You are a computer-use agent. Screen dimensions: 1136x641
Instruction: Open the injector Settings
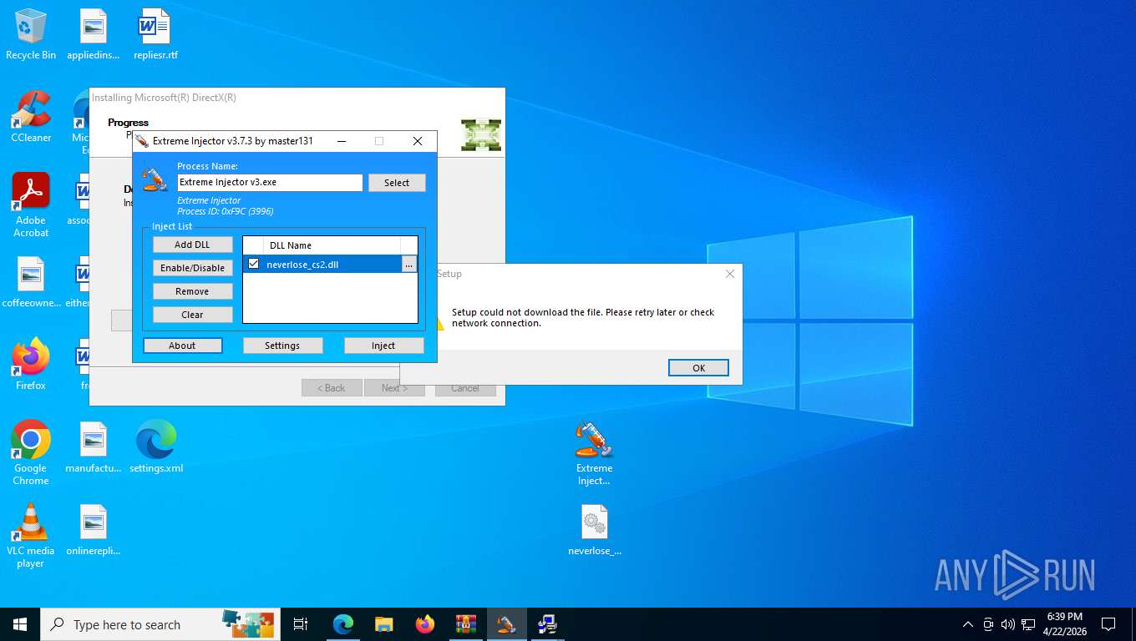pos(282,346)
